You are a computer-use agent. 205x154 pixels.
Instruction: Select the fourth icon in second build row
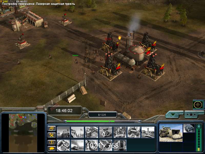[106, 145]
